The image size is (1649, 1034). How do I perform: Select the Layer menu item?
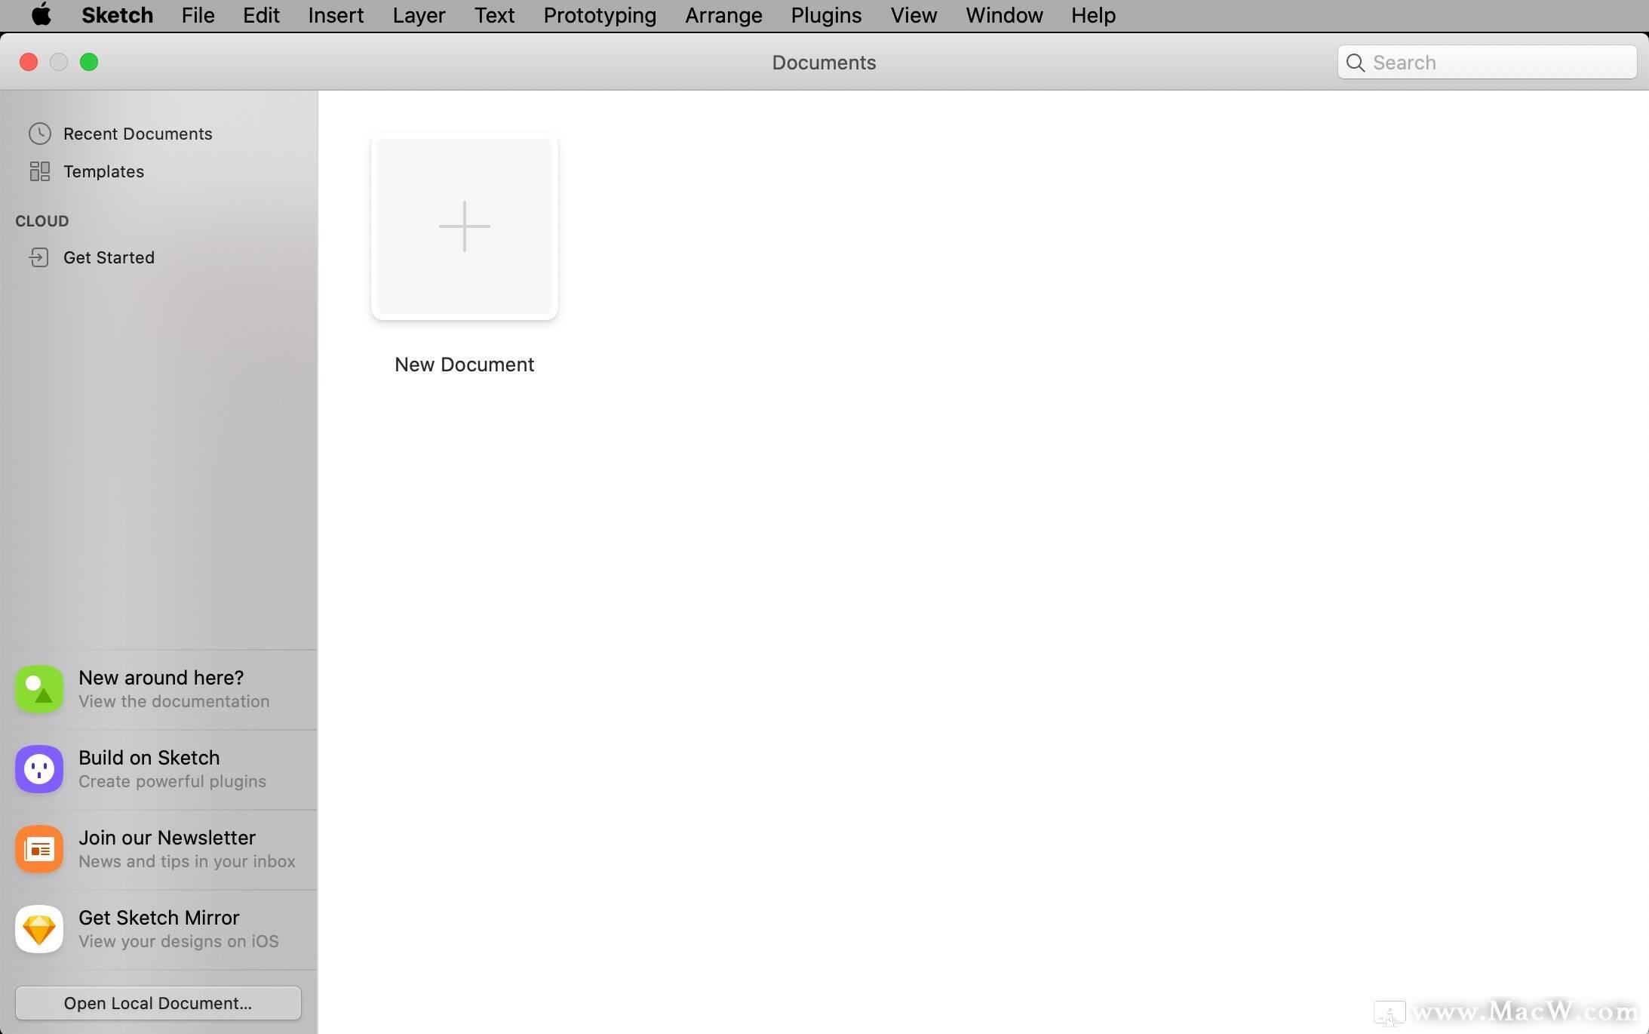pyautogui.click(x=419, y=16)
